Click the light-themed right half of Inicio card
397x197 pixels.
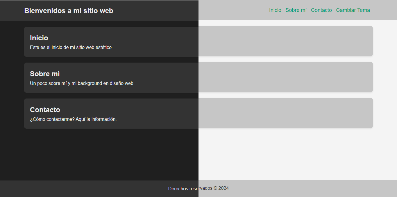(285, 41)
